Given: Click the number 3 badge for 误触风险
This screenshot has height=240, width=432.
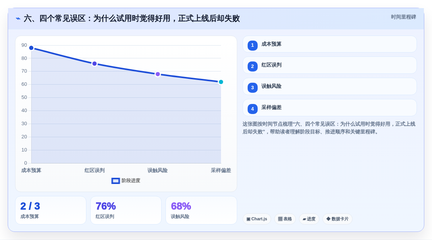Looking at the screenshot, I should [252, 88].
